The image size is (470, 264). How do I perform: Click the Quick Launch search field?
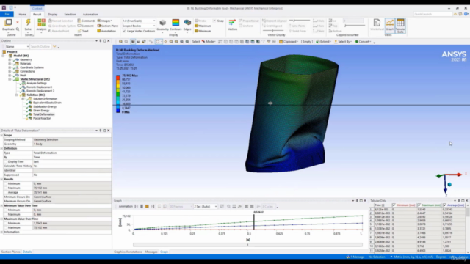click(x=433, y=15)
